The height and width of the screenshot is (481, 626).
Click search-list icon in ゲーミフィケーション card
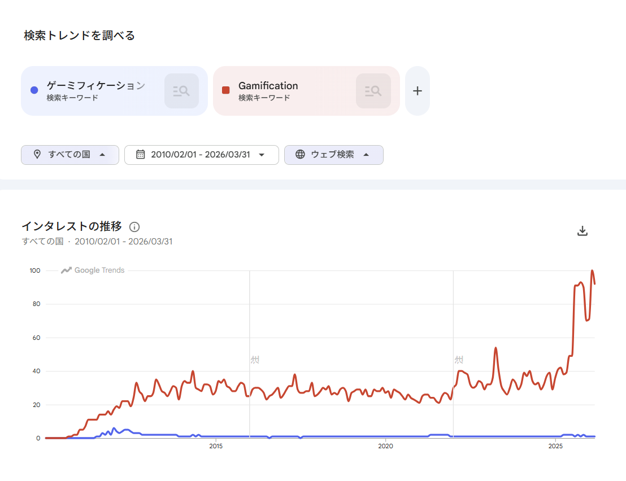click(x=181, y=90)
